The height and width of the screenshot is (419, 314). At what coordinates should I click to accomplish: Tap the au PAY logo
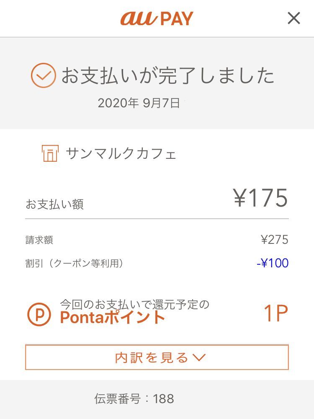157,18
